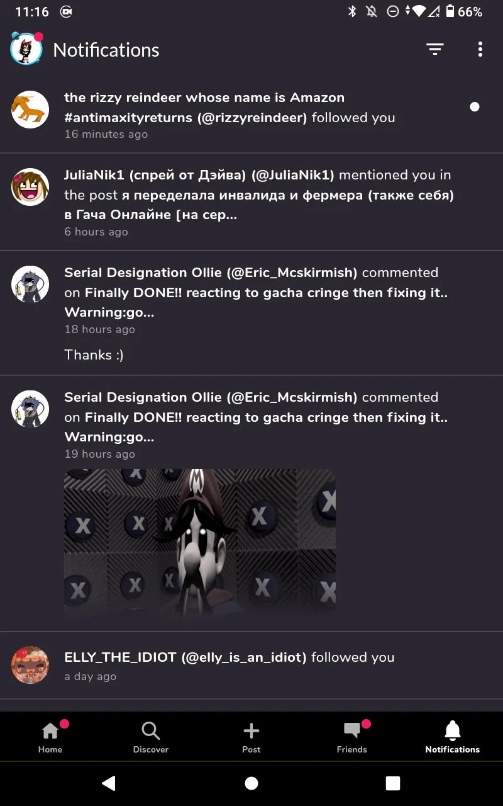
Task: Open the Discover search tab
Action: 151,737
